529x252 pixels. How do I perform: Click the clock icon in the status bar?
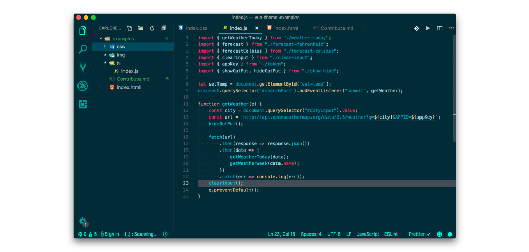[x=165, y=234]
